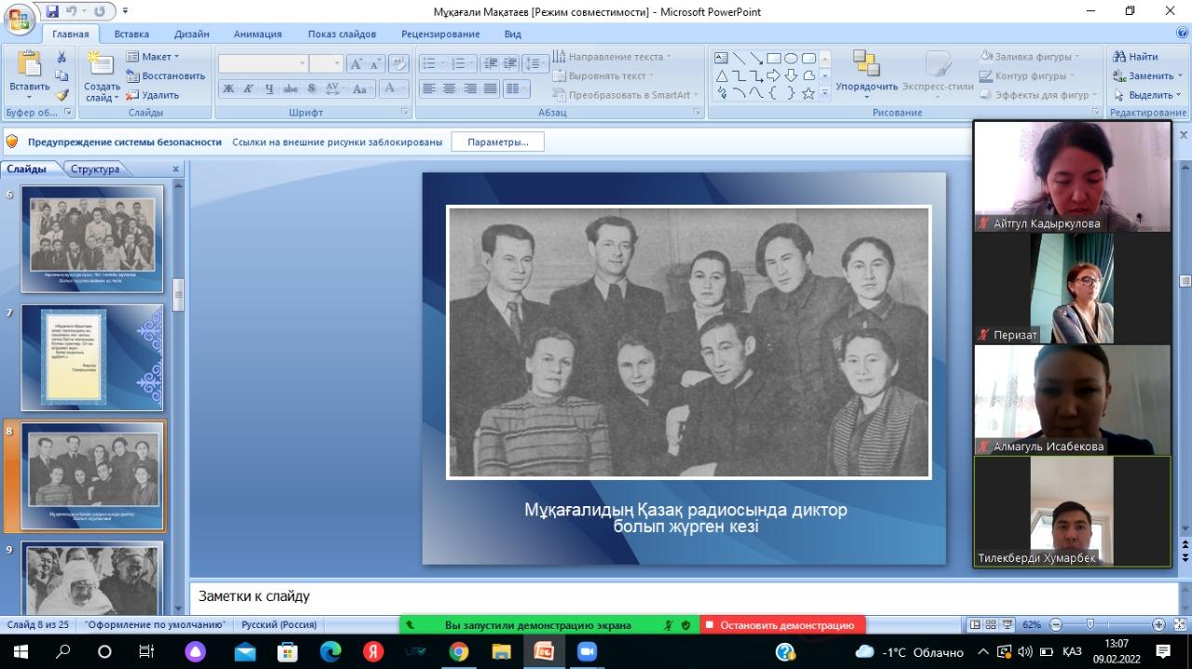This screenshot has width=1192, height=669.
Task: Open Zoom app from the taskbar
Action: [x=587, y=651]
